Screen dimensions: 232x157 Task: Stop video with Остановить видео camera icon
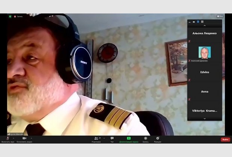[24, 139]
